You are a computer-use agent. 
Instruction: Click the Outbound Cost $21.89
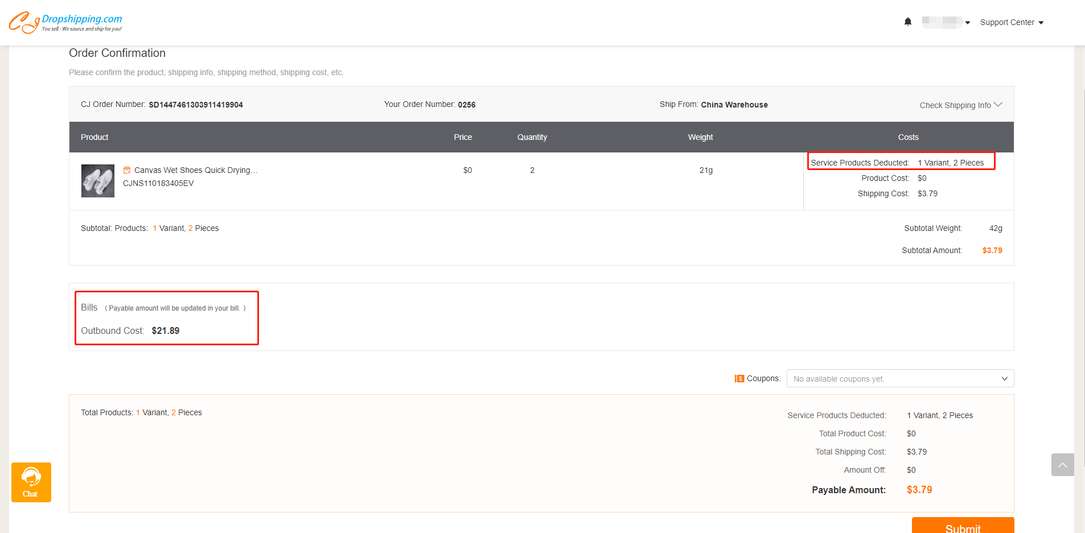pyautogui.click(x=166, y=330)
